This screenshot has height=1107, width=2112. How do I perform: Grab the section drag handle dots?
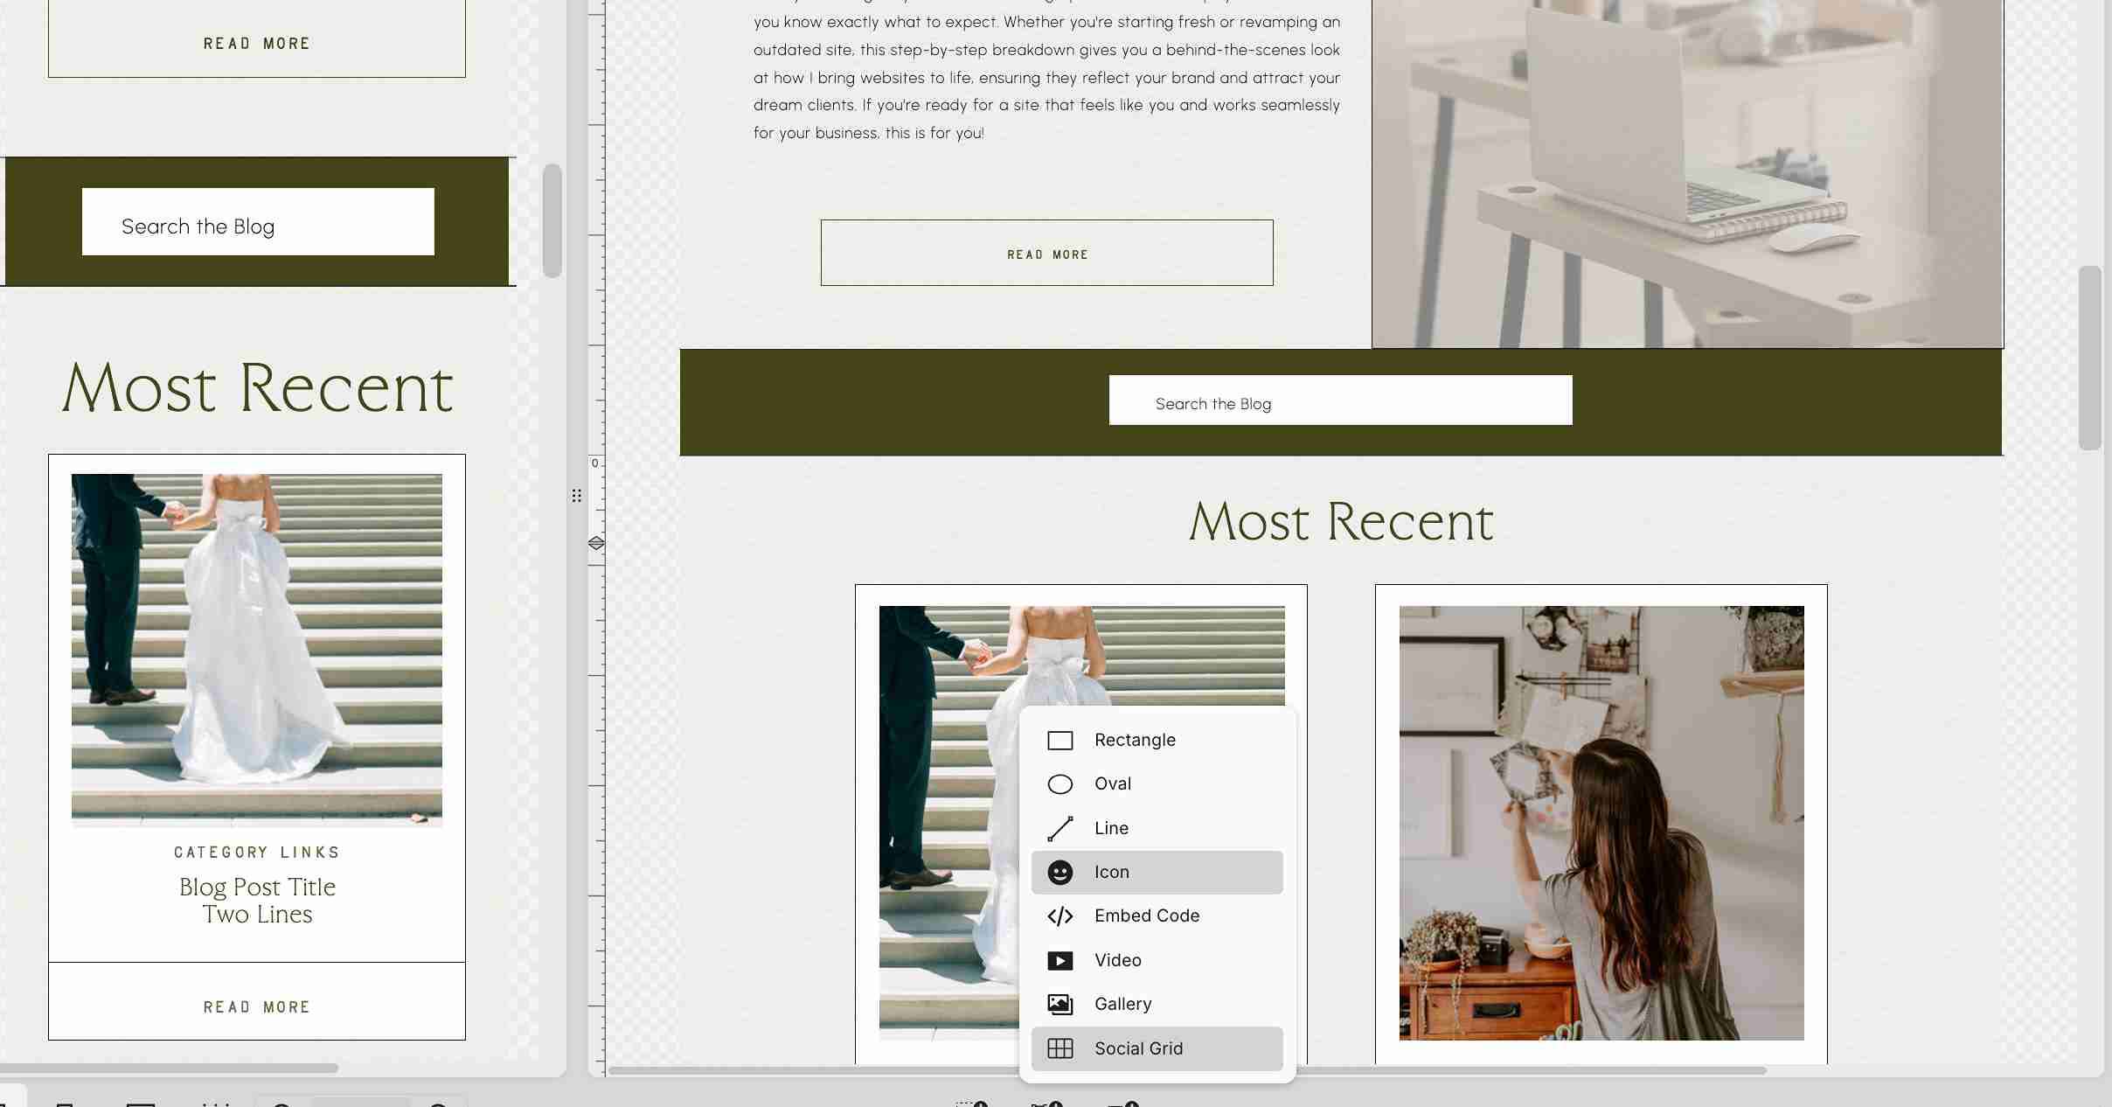[x=576, y=495]
